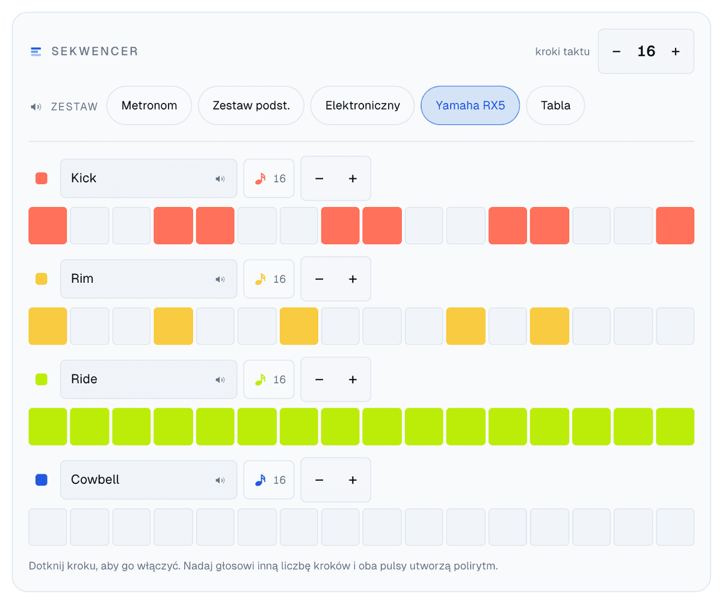Turn off Rim step 7

(x=299, y=326)
